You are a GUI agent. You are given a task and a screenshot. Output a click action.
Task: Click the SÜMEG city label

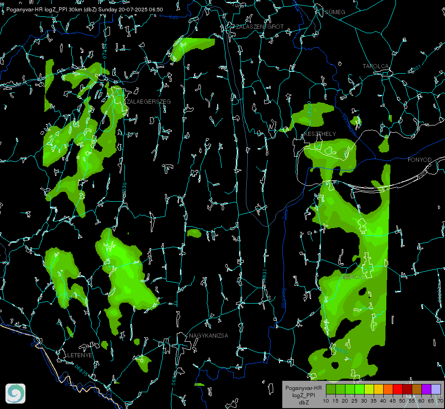[x=335, y=12]
